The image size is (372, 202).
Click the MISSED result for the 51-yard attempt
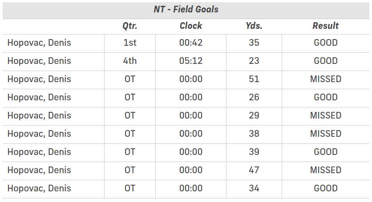coord(326,79)
